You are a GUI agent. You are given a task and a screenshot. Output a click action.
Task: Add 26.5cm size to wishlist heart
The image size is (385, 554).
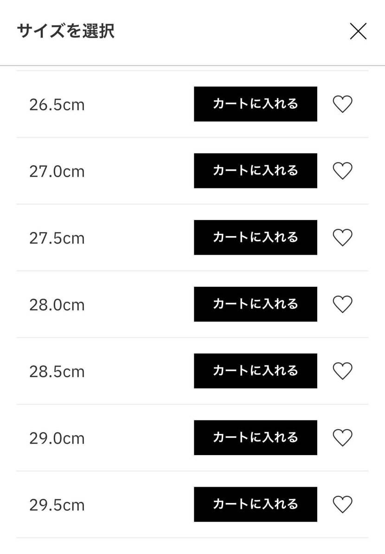tap(343, 104)
